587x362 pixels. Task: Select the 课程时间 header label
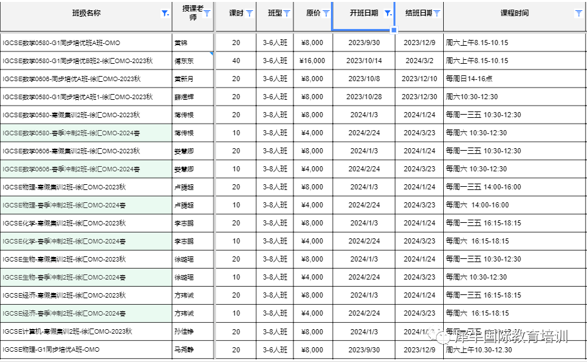point(515,13)
